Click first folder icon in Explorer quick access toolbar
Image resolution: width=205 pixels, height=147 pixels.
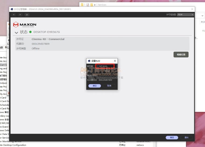tap(82, 5)
